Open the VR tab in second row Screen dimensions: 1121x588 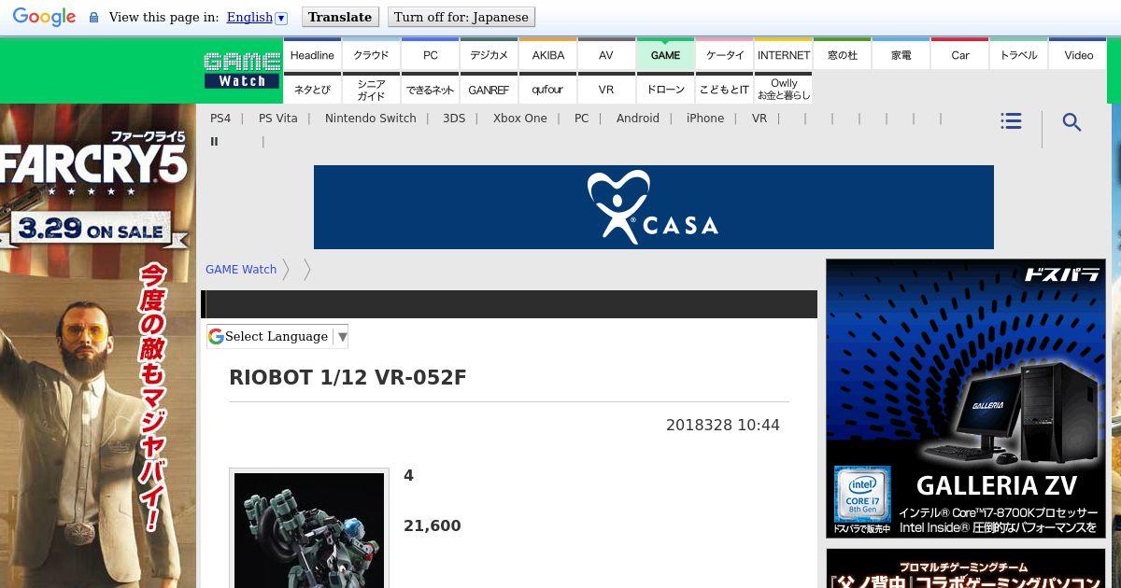606,89
